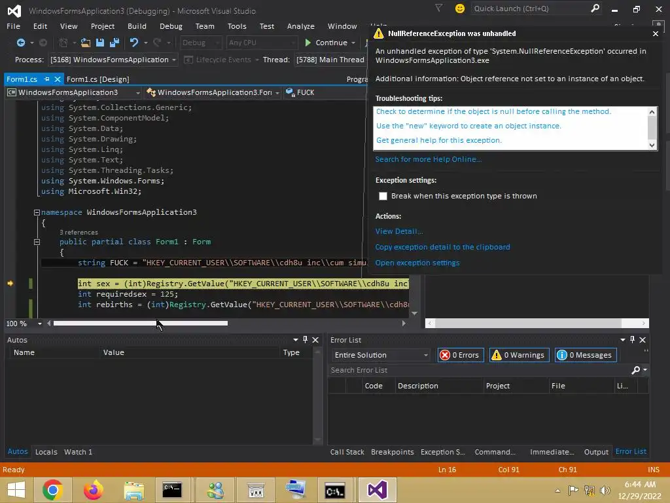Toggle the 0 Errors filter button

tap(461, 355)
